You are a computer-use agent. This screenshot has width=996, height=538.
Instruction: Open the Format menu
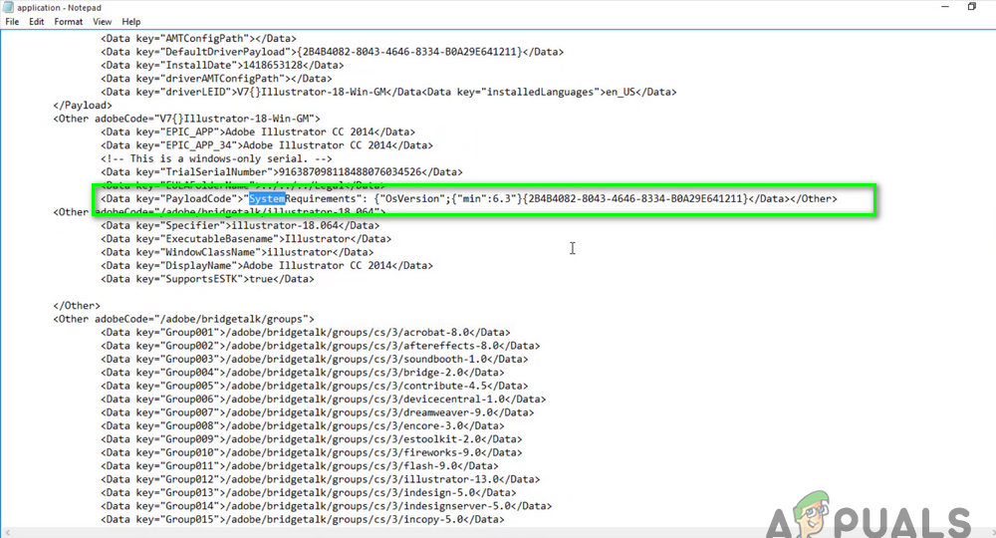tap(68, 22)
